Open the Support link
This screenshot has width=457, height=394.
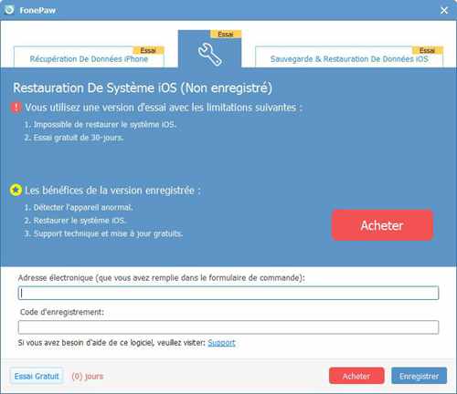point(221,343)
